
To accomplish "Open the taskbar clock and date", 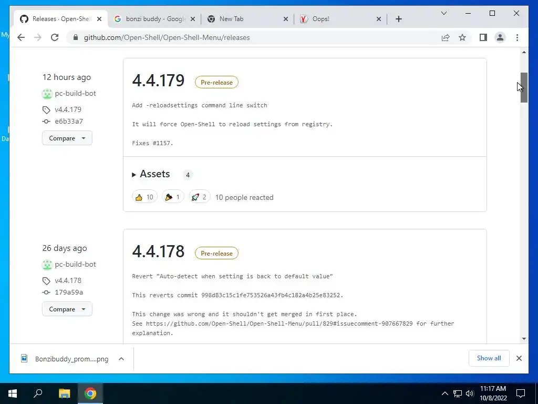I will (x=493, y=393).
